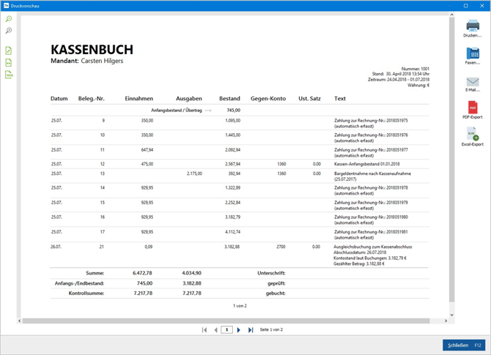Jump to the last preview page
491x355 pixels.
click(251, 330)
